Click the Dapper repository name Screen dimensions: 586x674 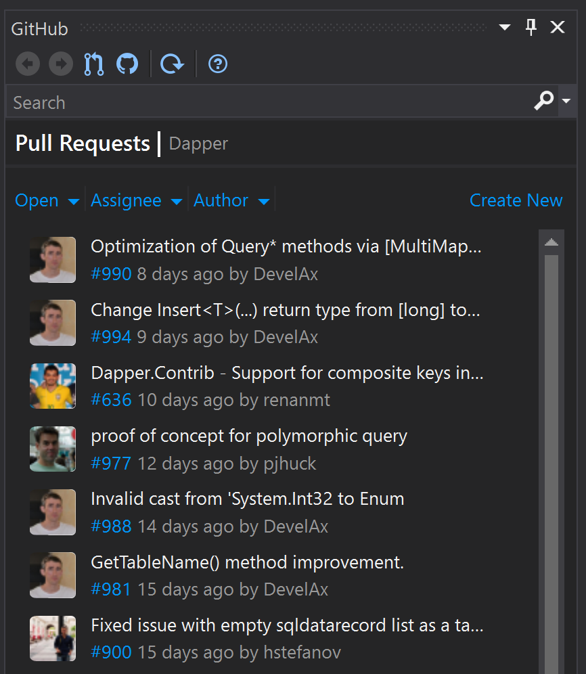pyautogui.click(x=198, y=144)
